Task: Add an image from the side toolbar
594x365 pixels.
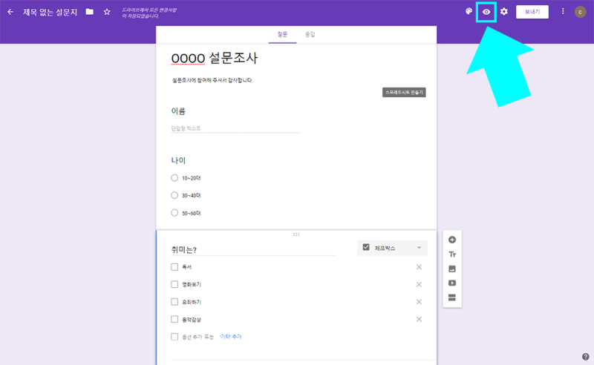Action: coord(452,269)
